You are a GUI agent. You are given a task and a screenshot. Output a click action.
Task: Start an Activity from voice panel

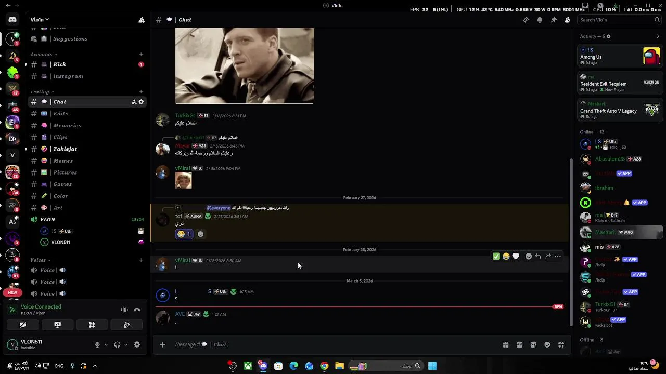coord(92,325)
